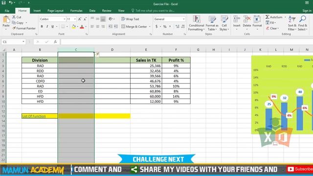The image size is (313, 176).
Task: Switch to the Insert tab
Action: (37, 11)
